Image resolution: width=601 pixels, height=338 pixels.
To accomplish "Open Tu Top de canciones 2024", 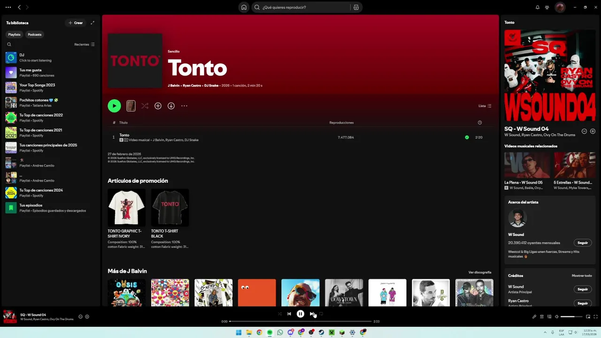I will [x=51, y=192].
